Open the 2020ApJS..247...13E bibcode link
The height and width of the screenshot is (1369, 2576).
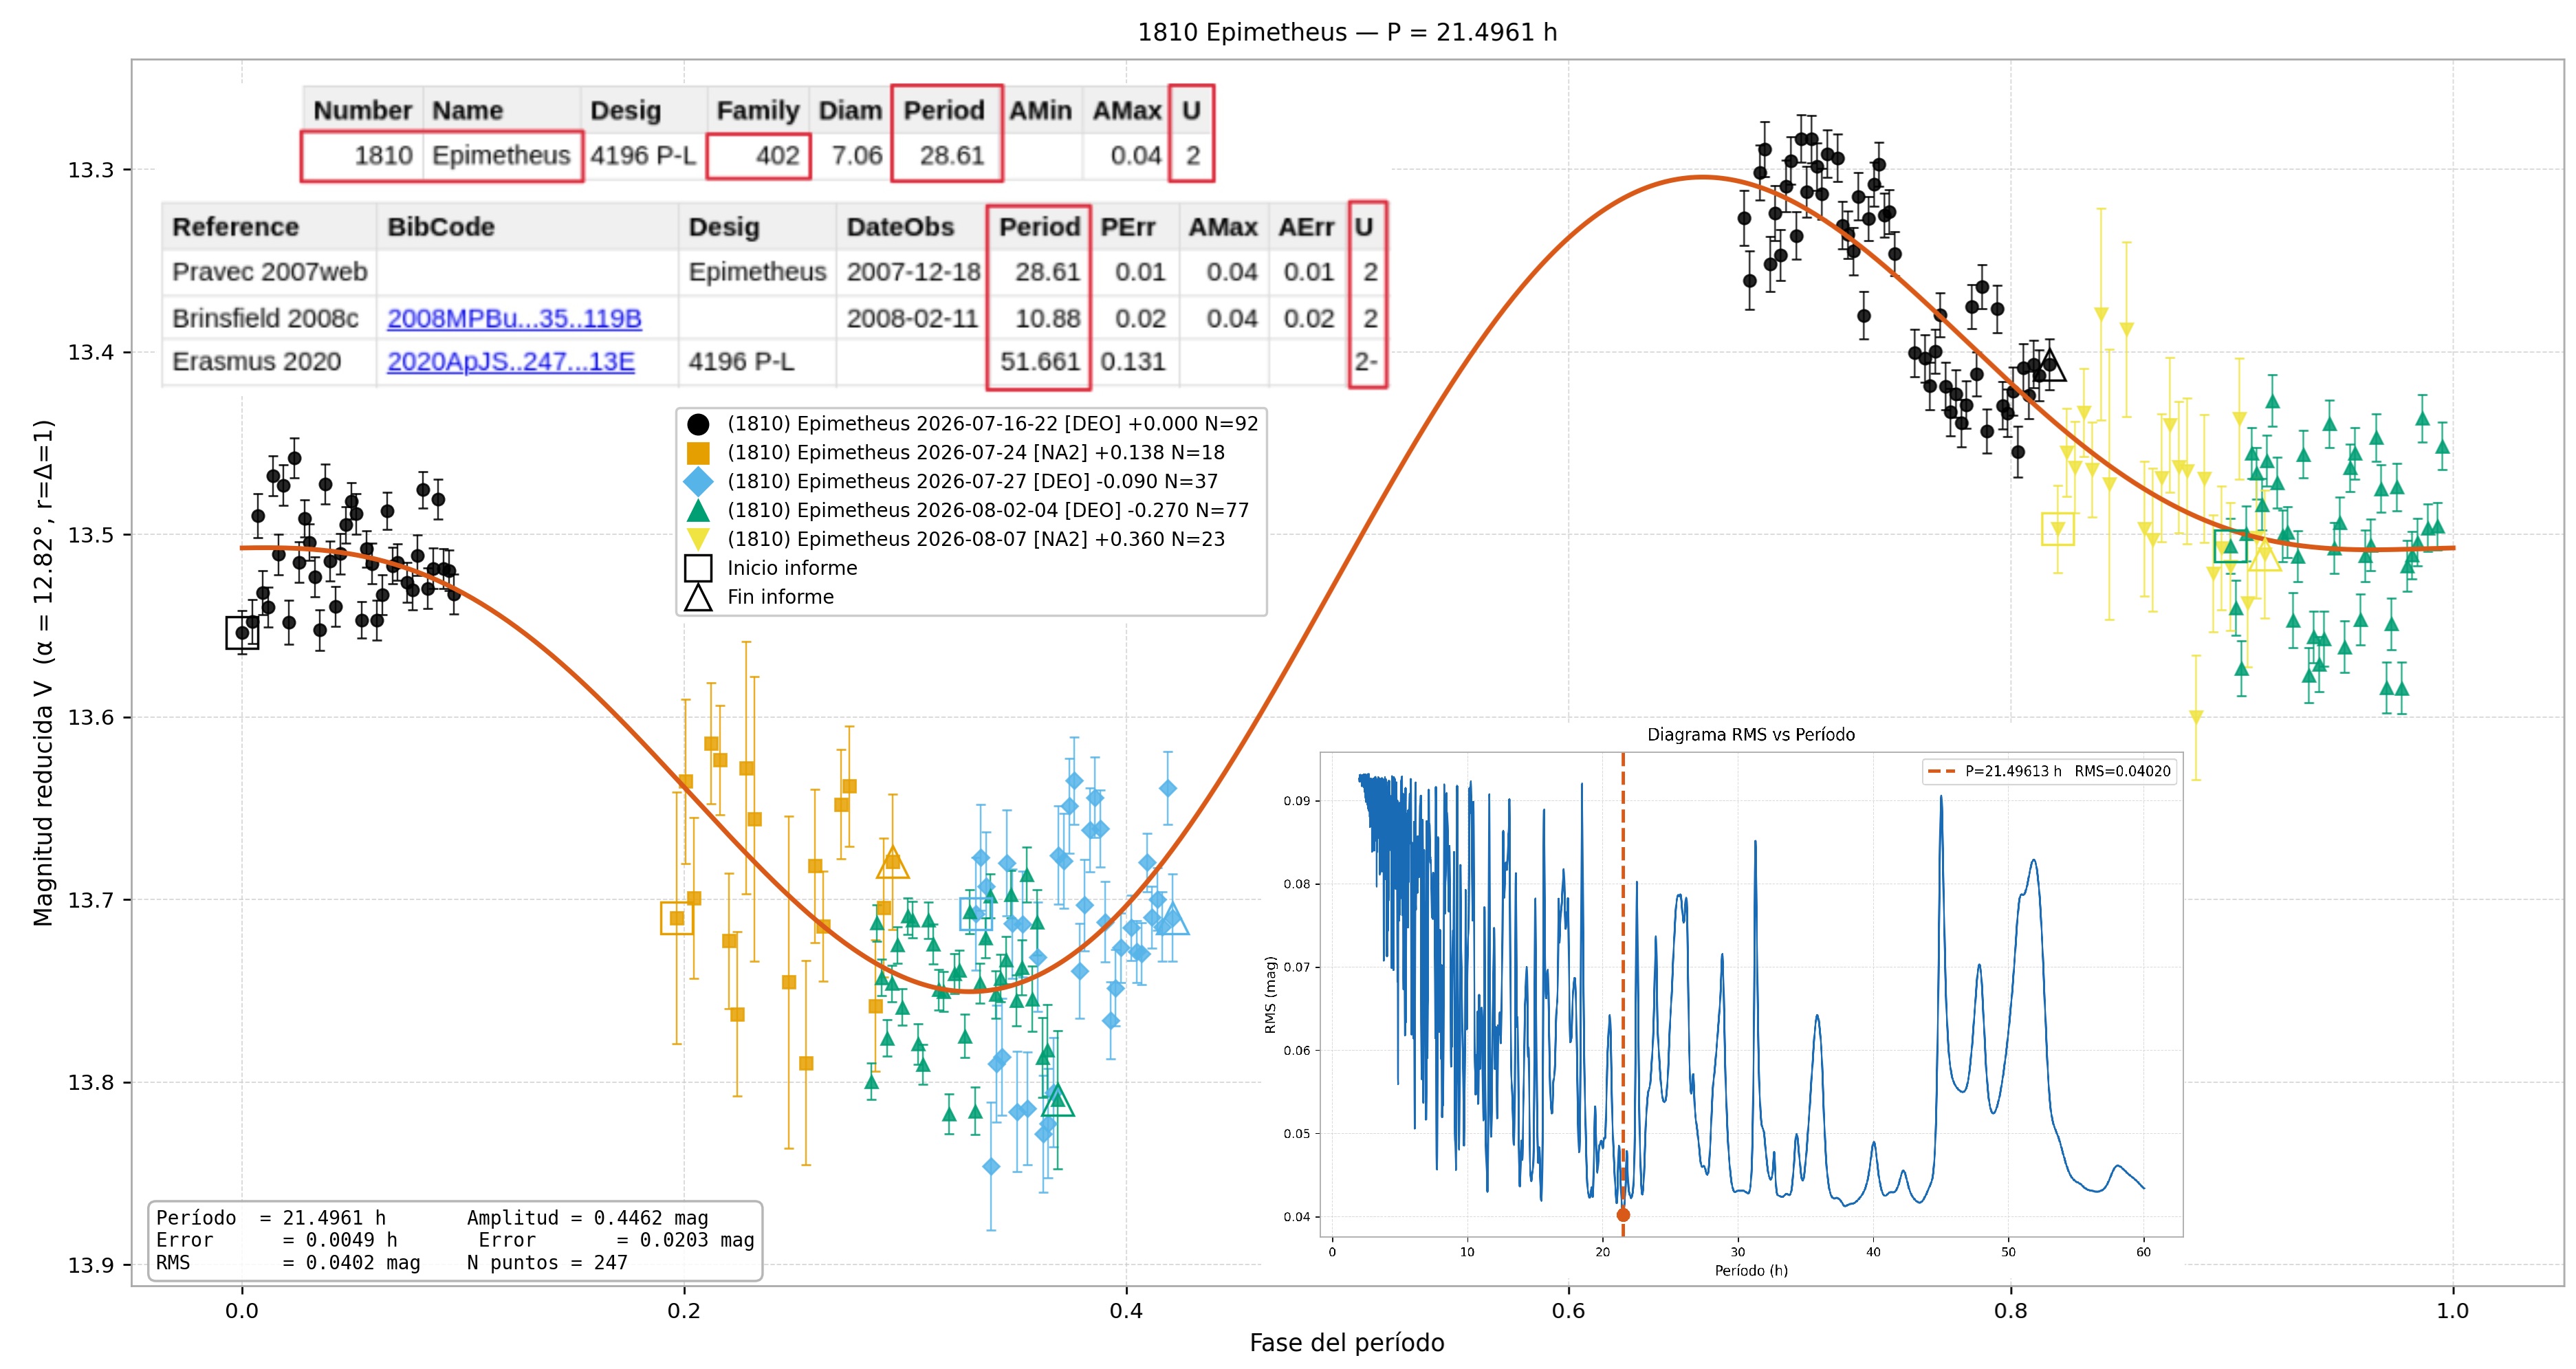coord(511,362)
